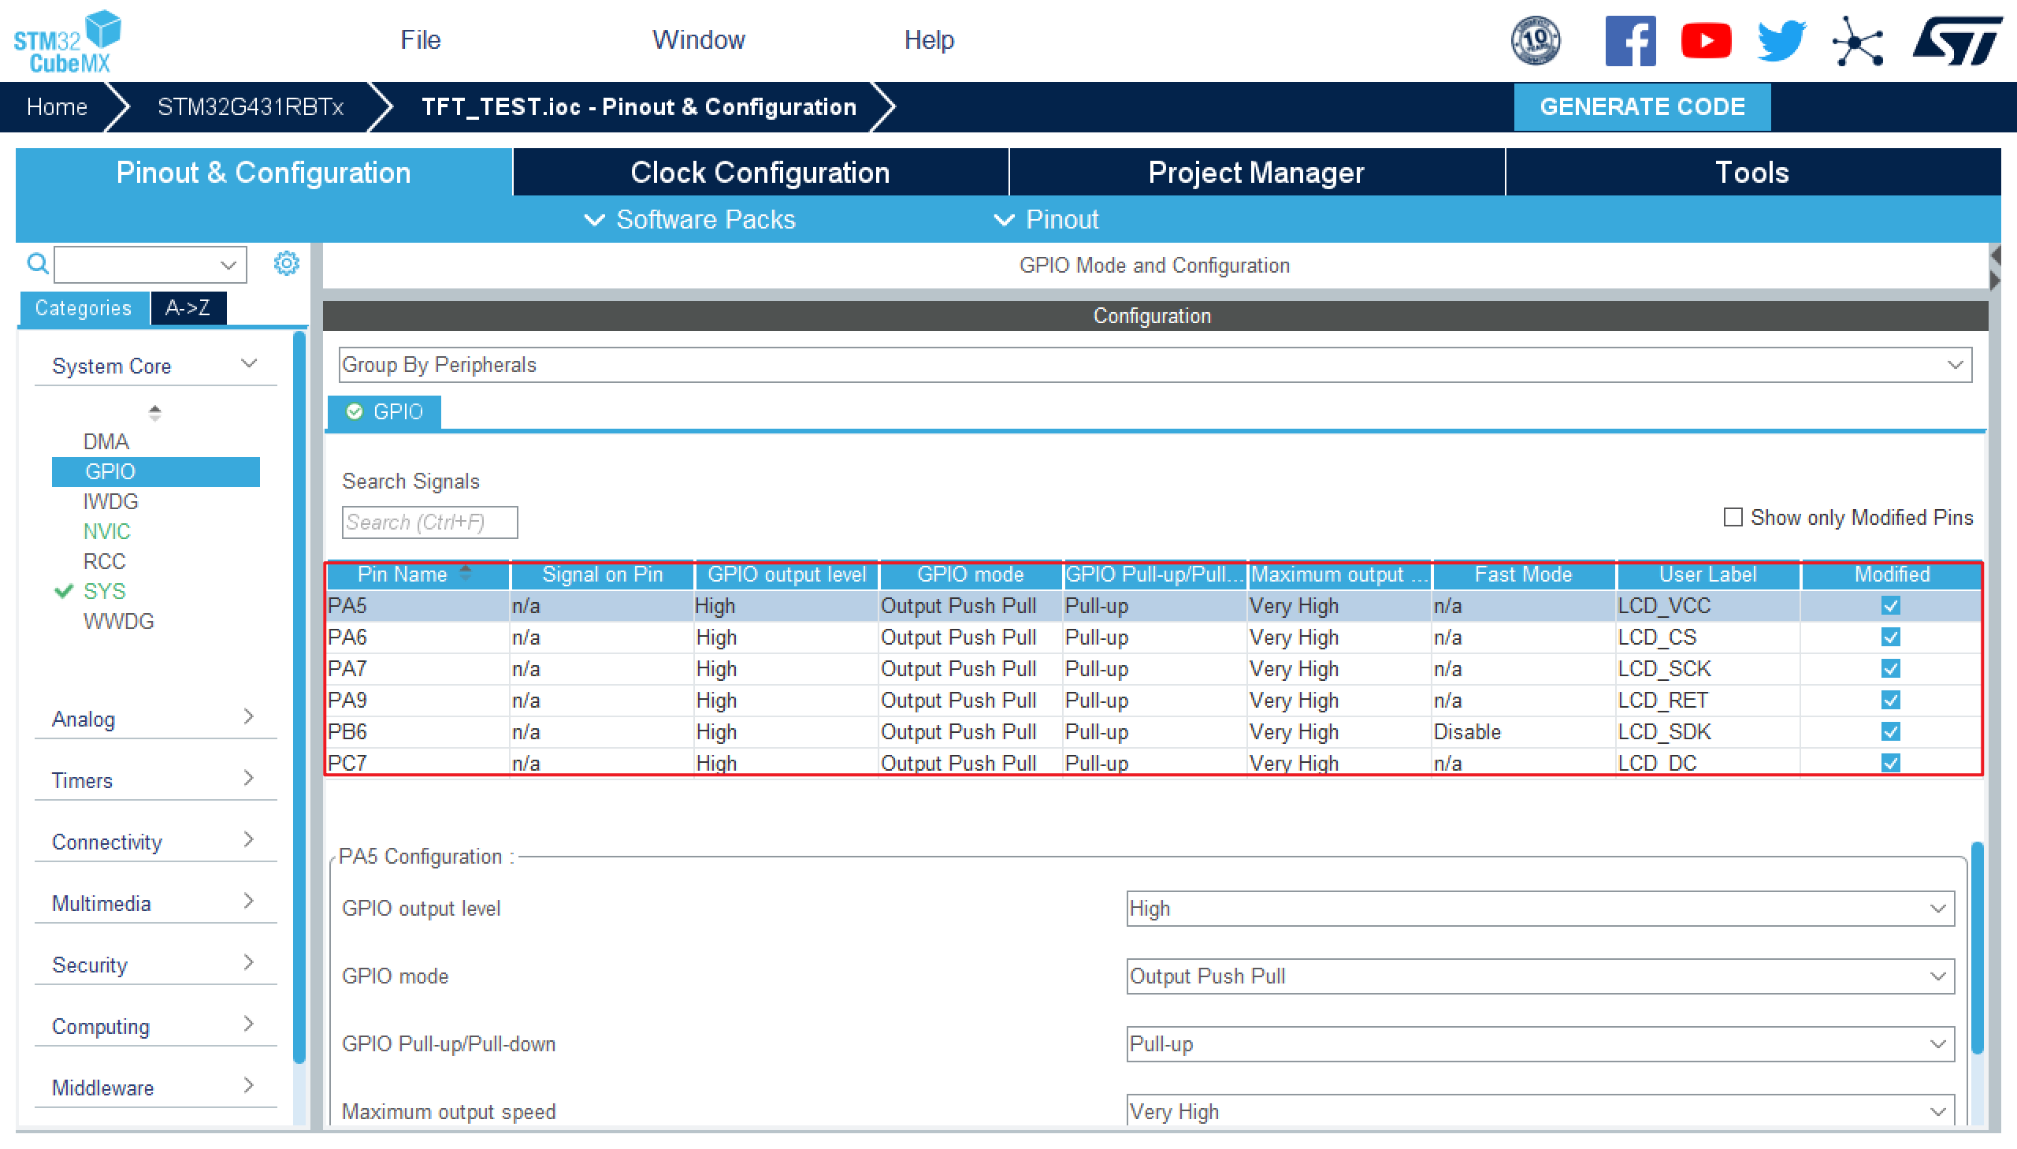Click lower side arrow at right edge
Image resolution: width=2017 pixels, height=1149 pixels.
1996,280
